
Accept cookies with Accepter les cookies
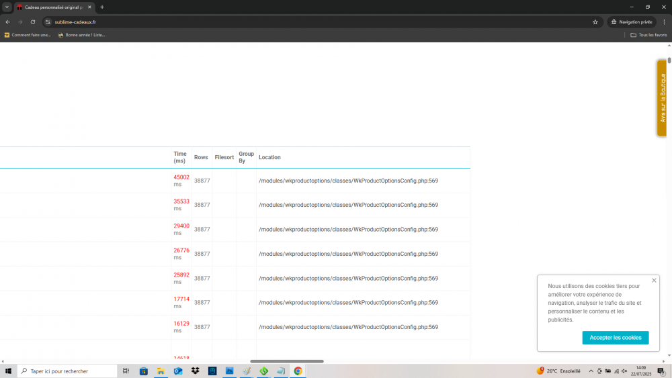[615, 338]
